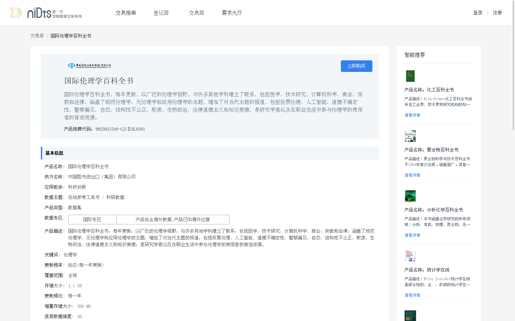Open 聚合物百科全书 cover thumbnail
515x321 pixels.
point(410,136)
